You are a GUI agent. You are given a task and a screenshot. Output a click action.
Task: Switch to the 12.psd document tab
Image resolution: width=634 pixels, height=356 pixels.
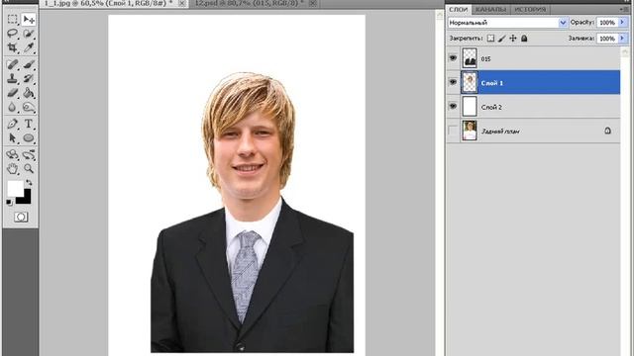(249, 3)
